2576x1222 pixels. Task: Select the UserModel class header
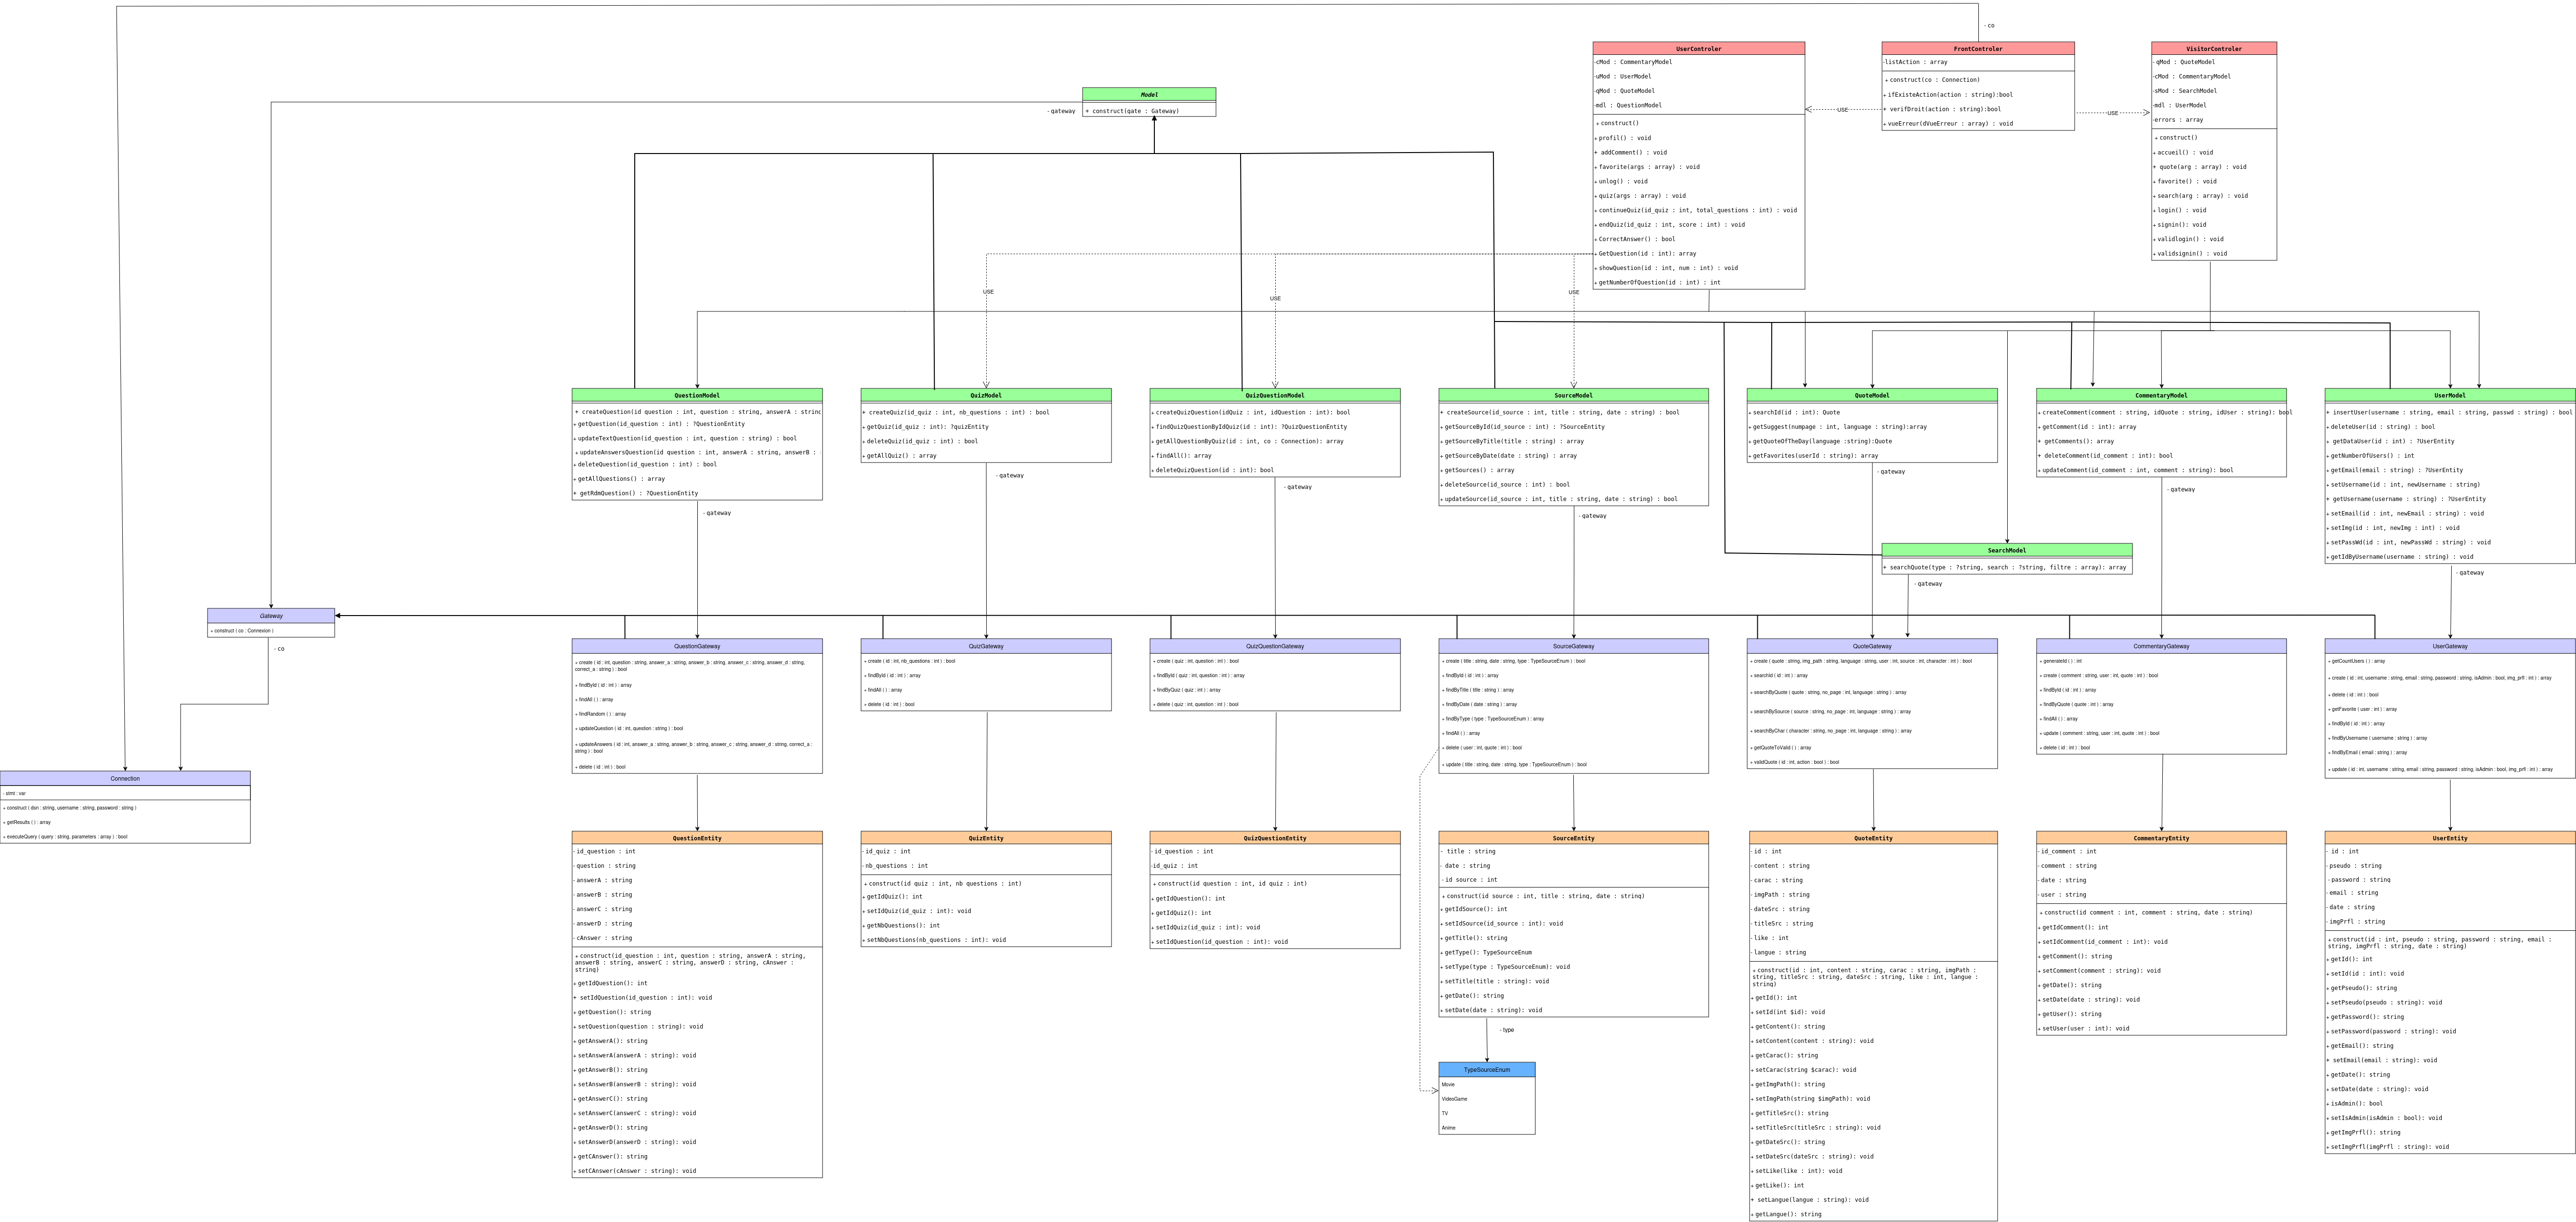2450,396
